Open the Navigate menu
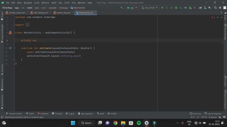227x127 pixels. tap(28, 3)
